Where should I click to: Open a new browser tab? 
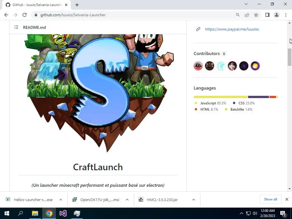[77, 5]
